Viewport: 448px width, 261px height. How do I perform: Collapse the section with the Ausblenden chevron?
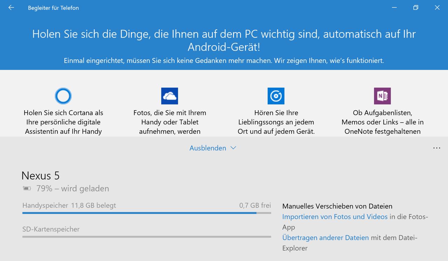tap(233, 148)
